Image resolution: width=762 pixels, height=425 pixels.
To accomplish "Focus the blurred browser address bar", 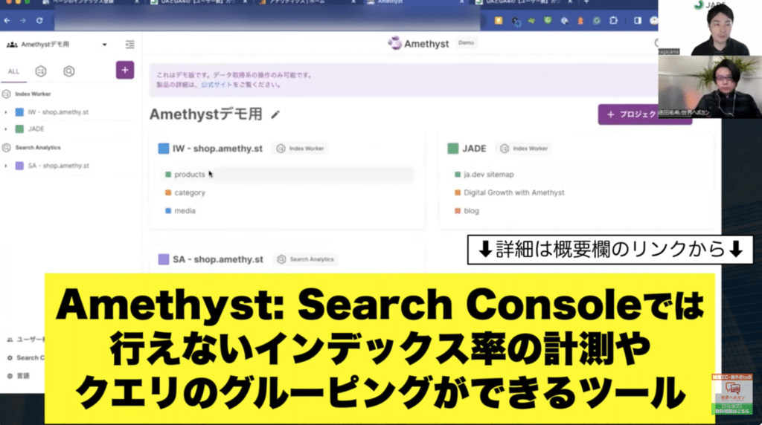I will tap(267, 21).
